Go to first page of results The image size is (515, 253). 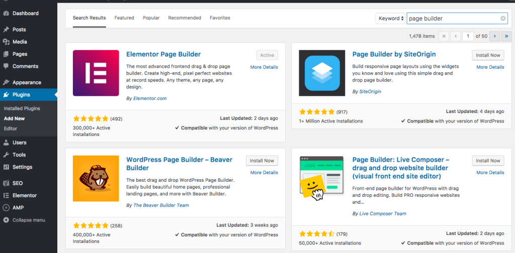(x=444, y=36)
